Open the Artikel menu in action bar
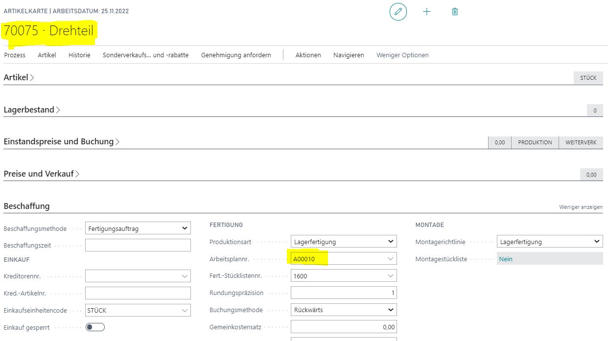 pyautogui.click(x=47, y=55)
